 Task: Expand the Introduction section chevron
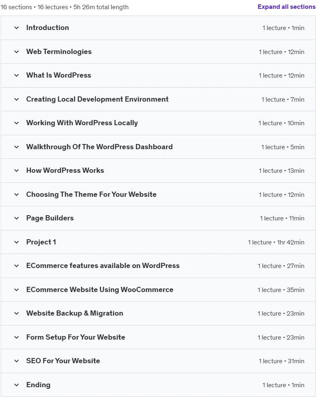click(16, 28)
